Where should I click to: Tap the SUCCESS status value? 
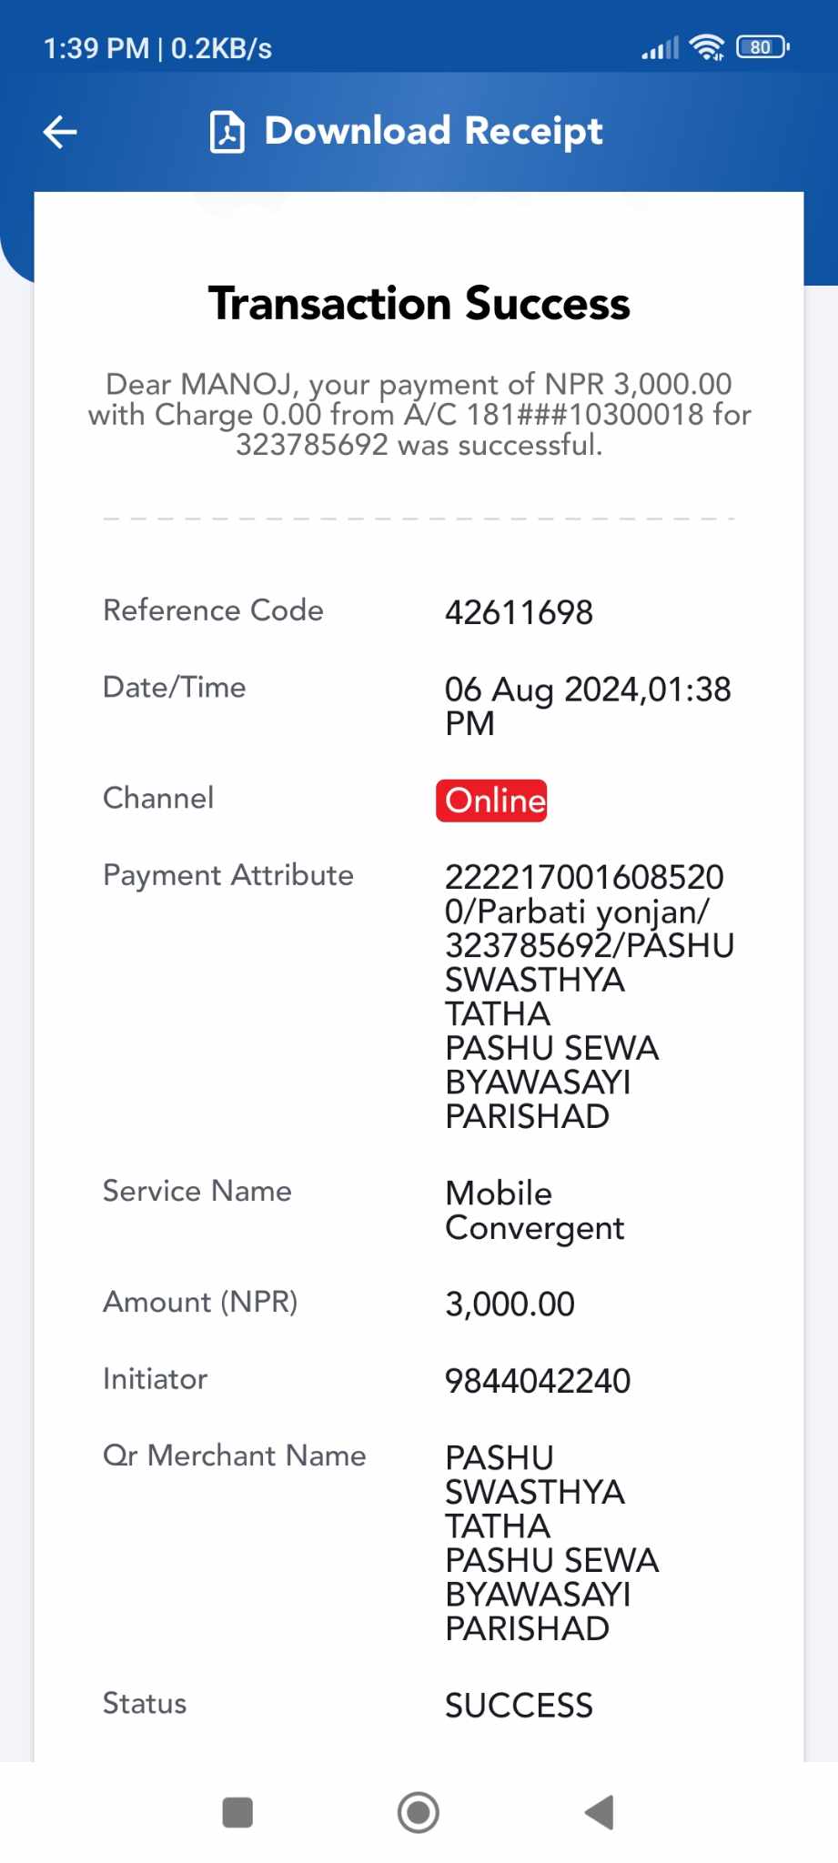[519, 1706]
